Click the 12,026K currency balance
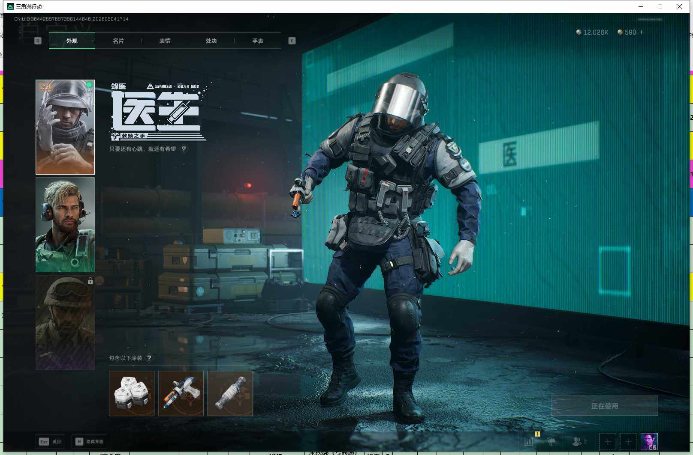The image size is (693, 455). [x=592, y=32]
